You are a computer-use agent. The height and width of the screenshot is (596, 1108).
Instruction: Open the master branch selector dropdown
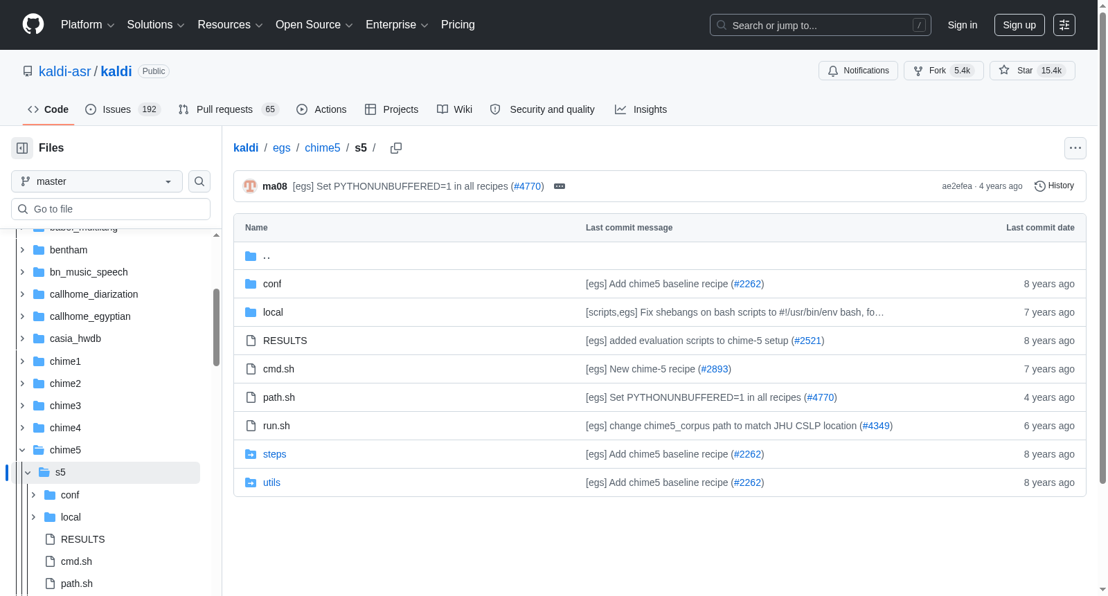pos(97,181)
